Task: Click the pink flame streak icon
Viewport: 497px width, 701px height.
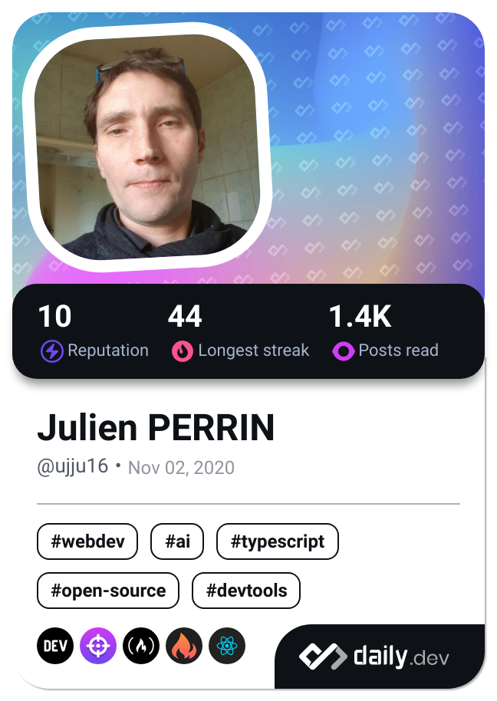Action: 183,351
